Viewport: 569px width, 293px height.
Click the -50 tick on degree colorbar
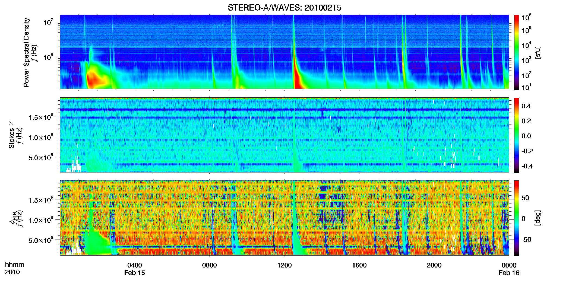pyautogui.click(x=526, y=240)
